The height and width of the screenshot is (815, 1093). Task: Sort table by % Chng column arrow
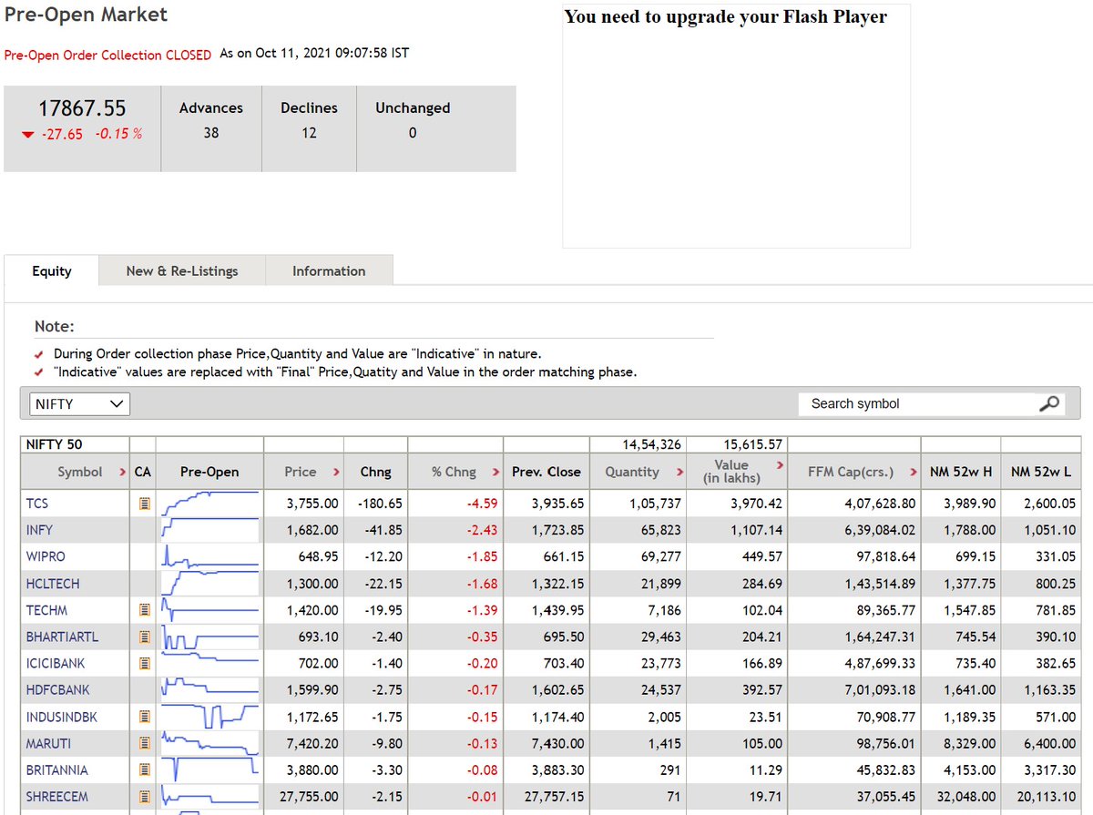[495, 472]
